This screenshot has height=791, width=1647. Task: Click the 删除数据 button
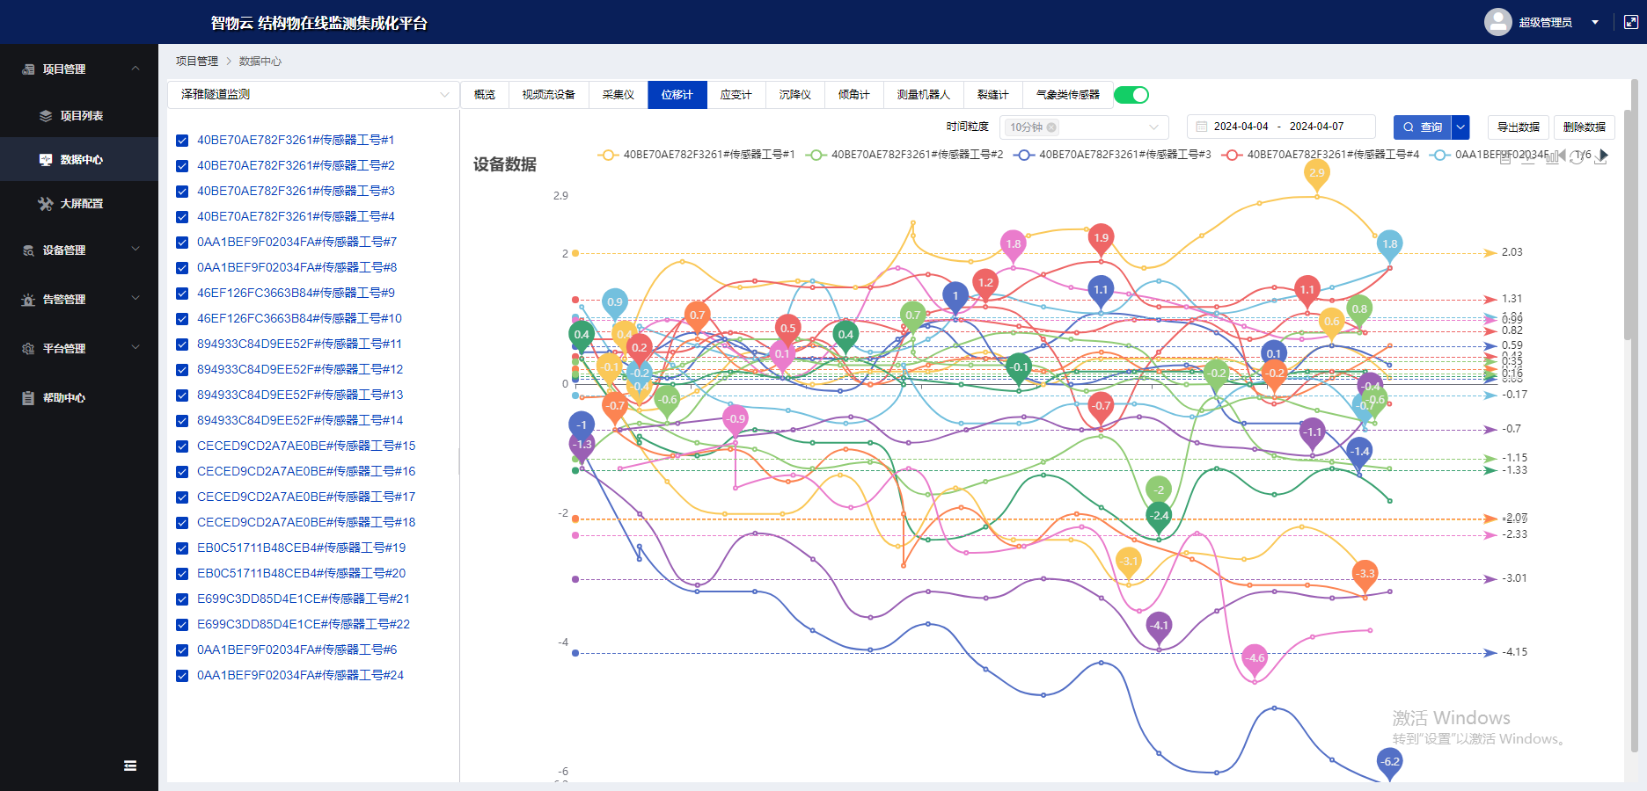1584,127
